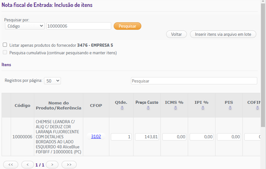This screenshot has height=169, width=266.
Task: Click the fill-down arrow under COFINS
Action: coord(257,108)
